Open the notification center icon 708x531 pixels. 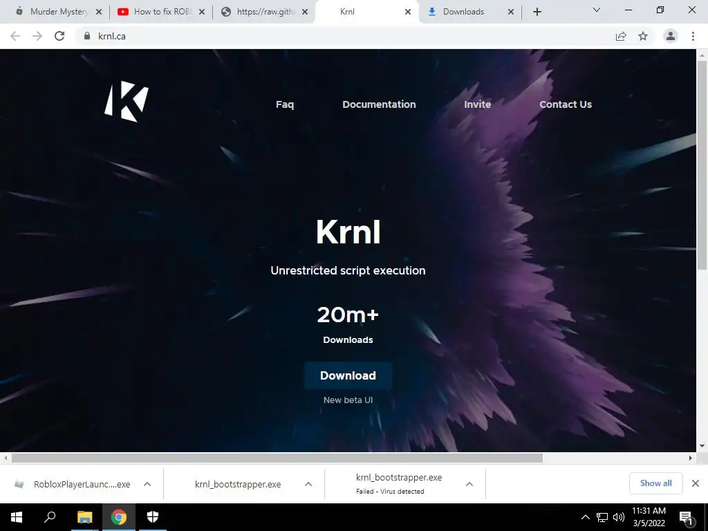pyautogui.click(x=687, y=518)
